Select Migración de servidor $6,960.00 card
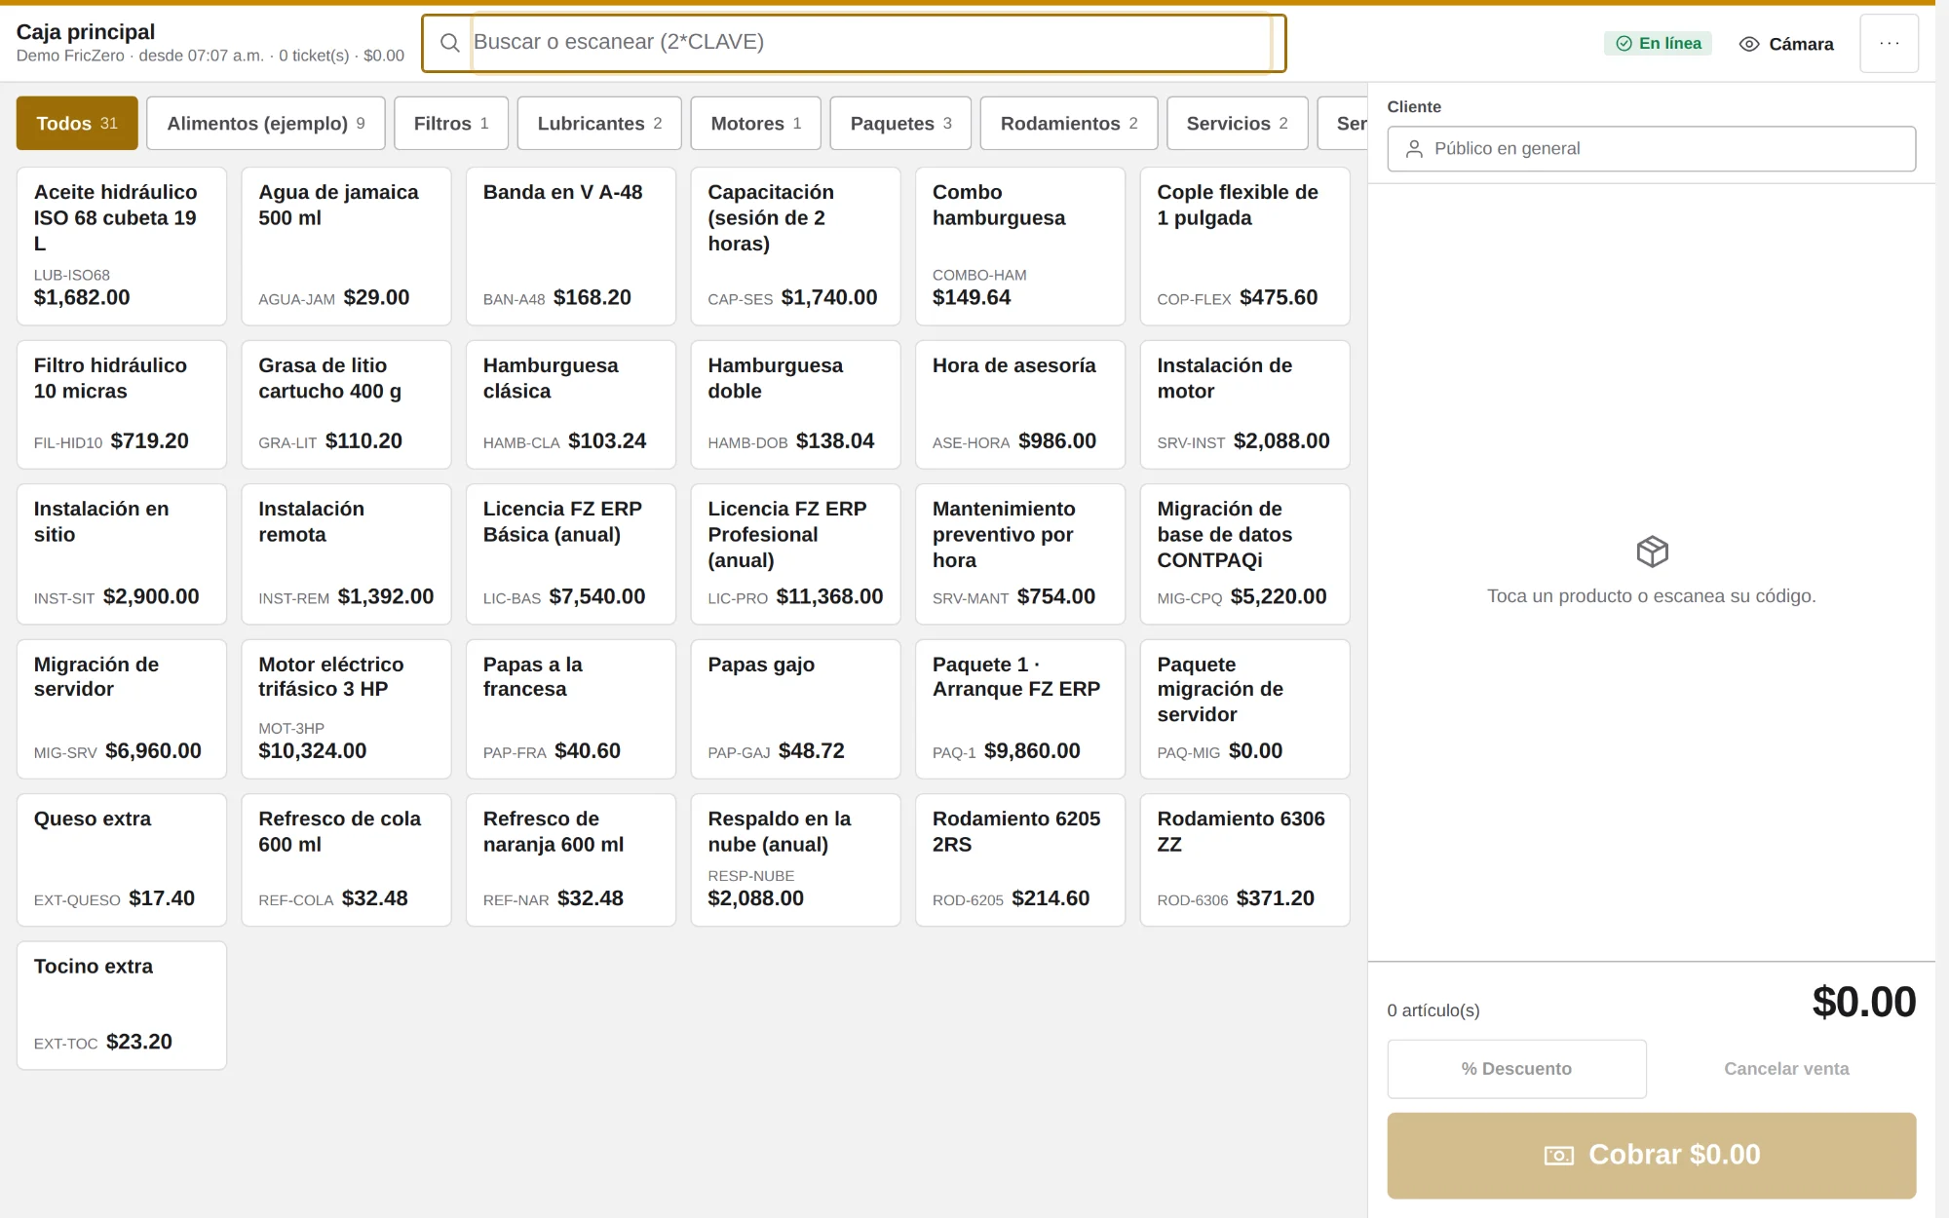 coord(122,708)
